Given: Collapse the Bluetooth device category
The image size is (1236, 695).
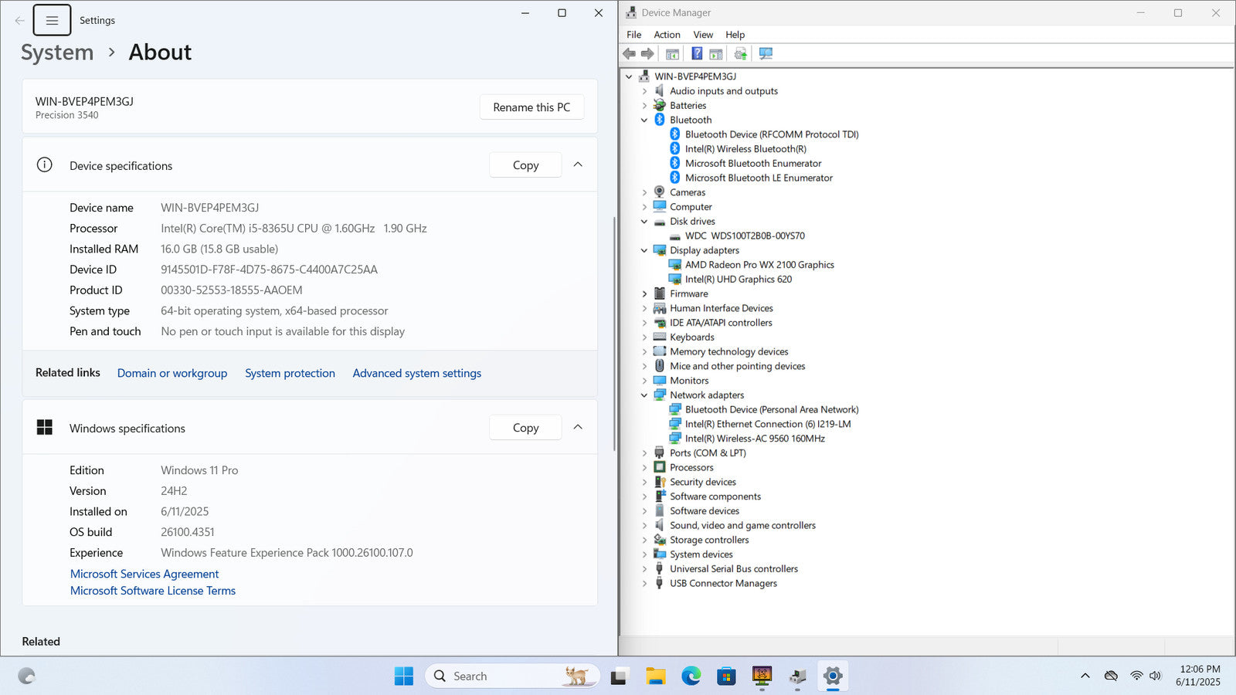Looking at the screenshot, I should pyautogui.click(x=644, y=120).
